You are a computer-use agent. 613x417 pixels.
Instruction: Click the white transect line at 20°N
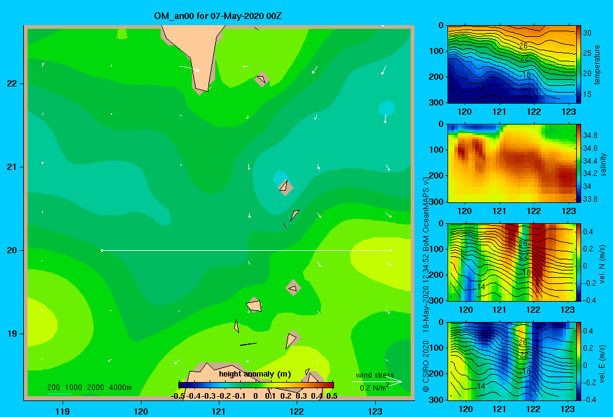246,250
